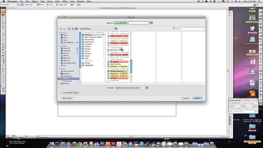263x148 pixels.
Task: Click the New Folder button
Action: point(67,98)
